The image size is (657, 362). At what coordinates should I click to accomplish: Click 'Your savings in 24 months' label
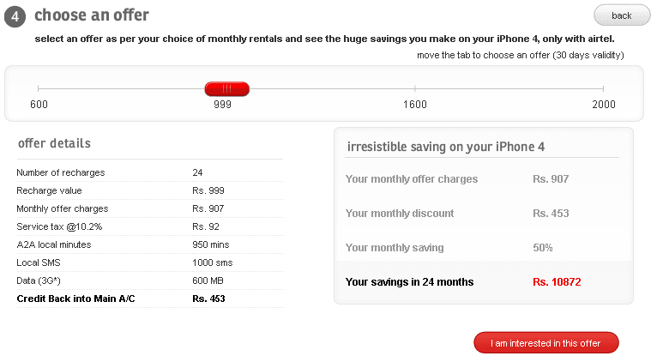(x=409, y=282)
